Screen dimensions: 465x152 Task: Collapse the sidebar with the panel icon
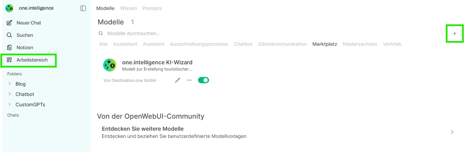coord(83,8)
